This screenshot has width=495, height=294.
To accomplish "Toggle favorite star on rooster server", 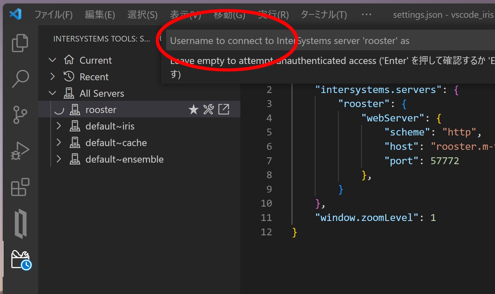I will [x=193, y=110].
